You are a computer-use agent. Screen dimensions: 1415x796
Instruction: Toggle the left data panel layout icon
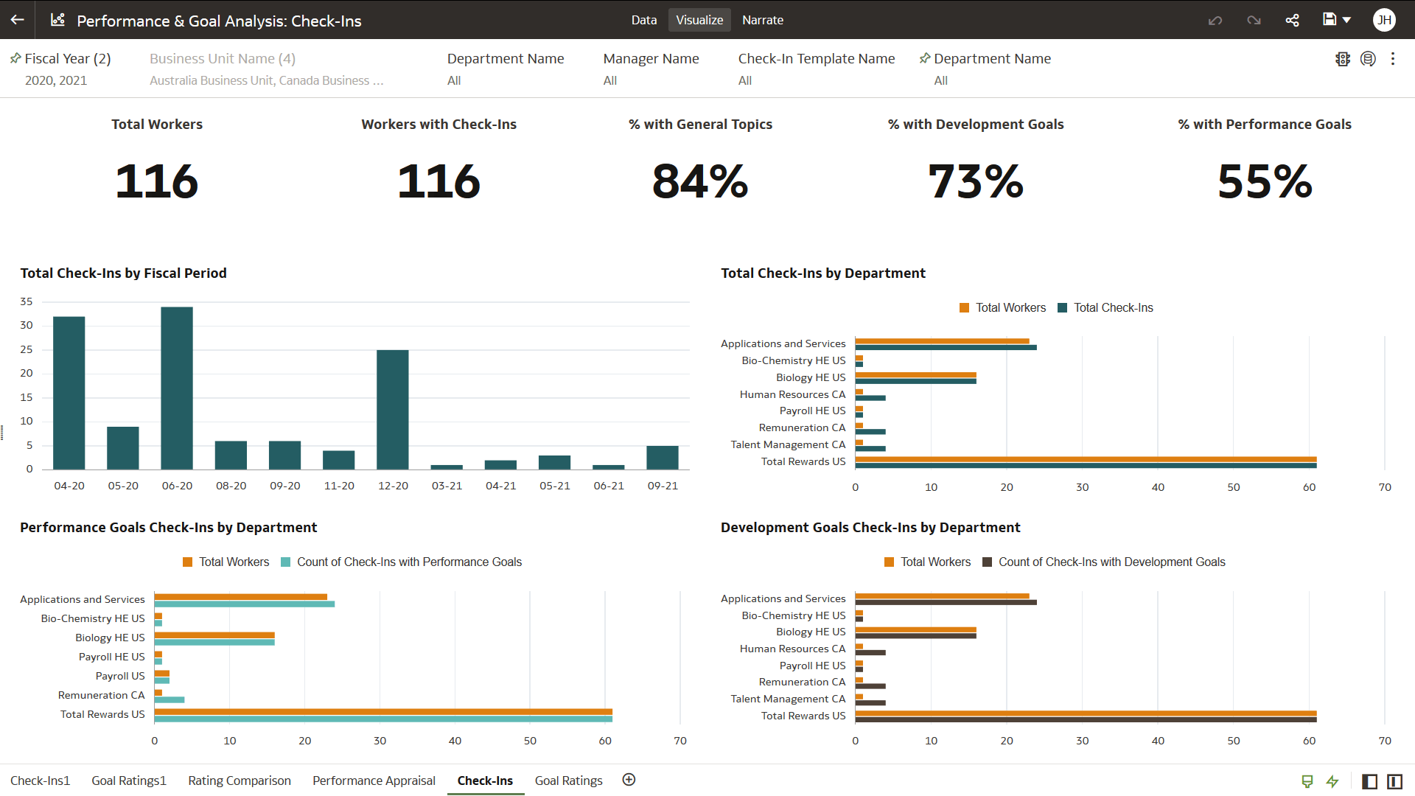[1369, 781]
